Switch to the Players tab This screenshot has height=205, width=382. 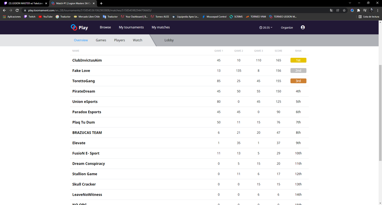coord(119,40)
